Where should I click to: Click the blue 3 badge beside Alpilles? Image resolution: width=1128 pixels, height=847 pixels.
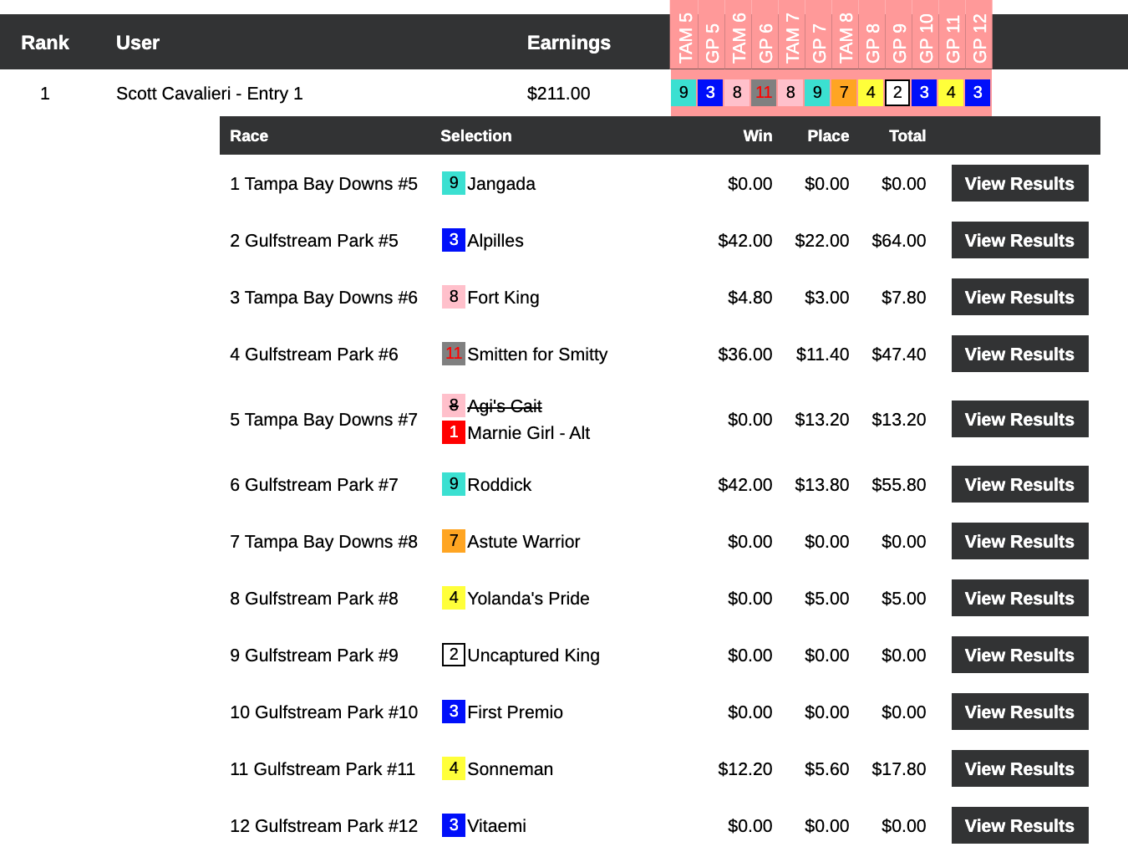[x=453, y=240]
